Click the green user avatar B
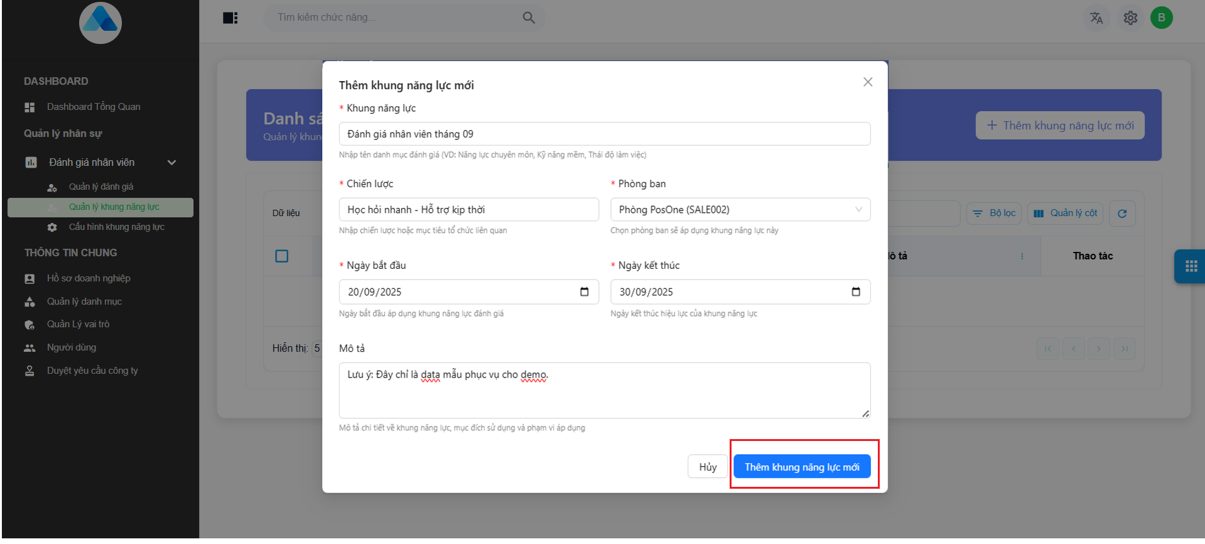The image size is (1205, 544). pos(1161,18)
